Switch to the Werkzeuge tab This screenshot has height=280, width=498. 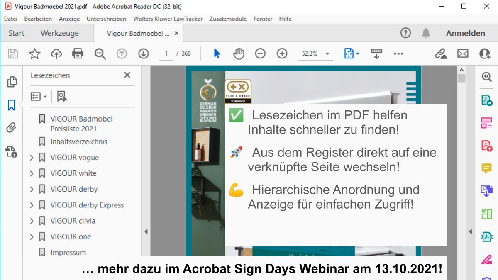(59, 33)
